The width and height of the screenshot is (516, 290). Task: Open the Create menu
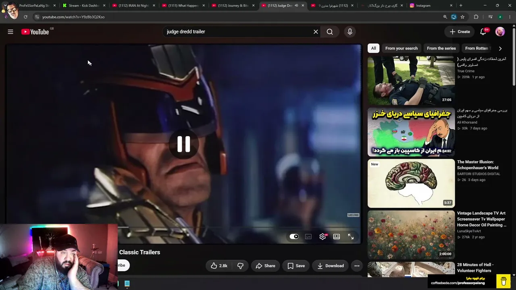tap(460, 32)
